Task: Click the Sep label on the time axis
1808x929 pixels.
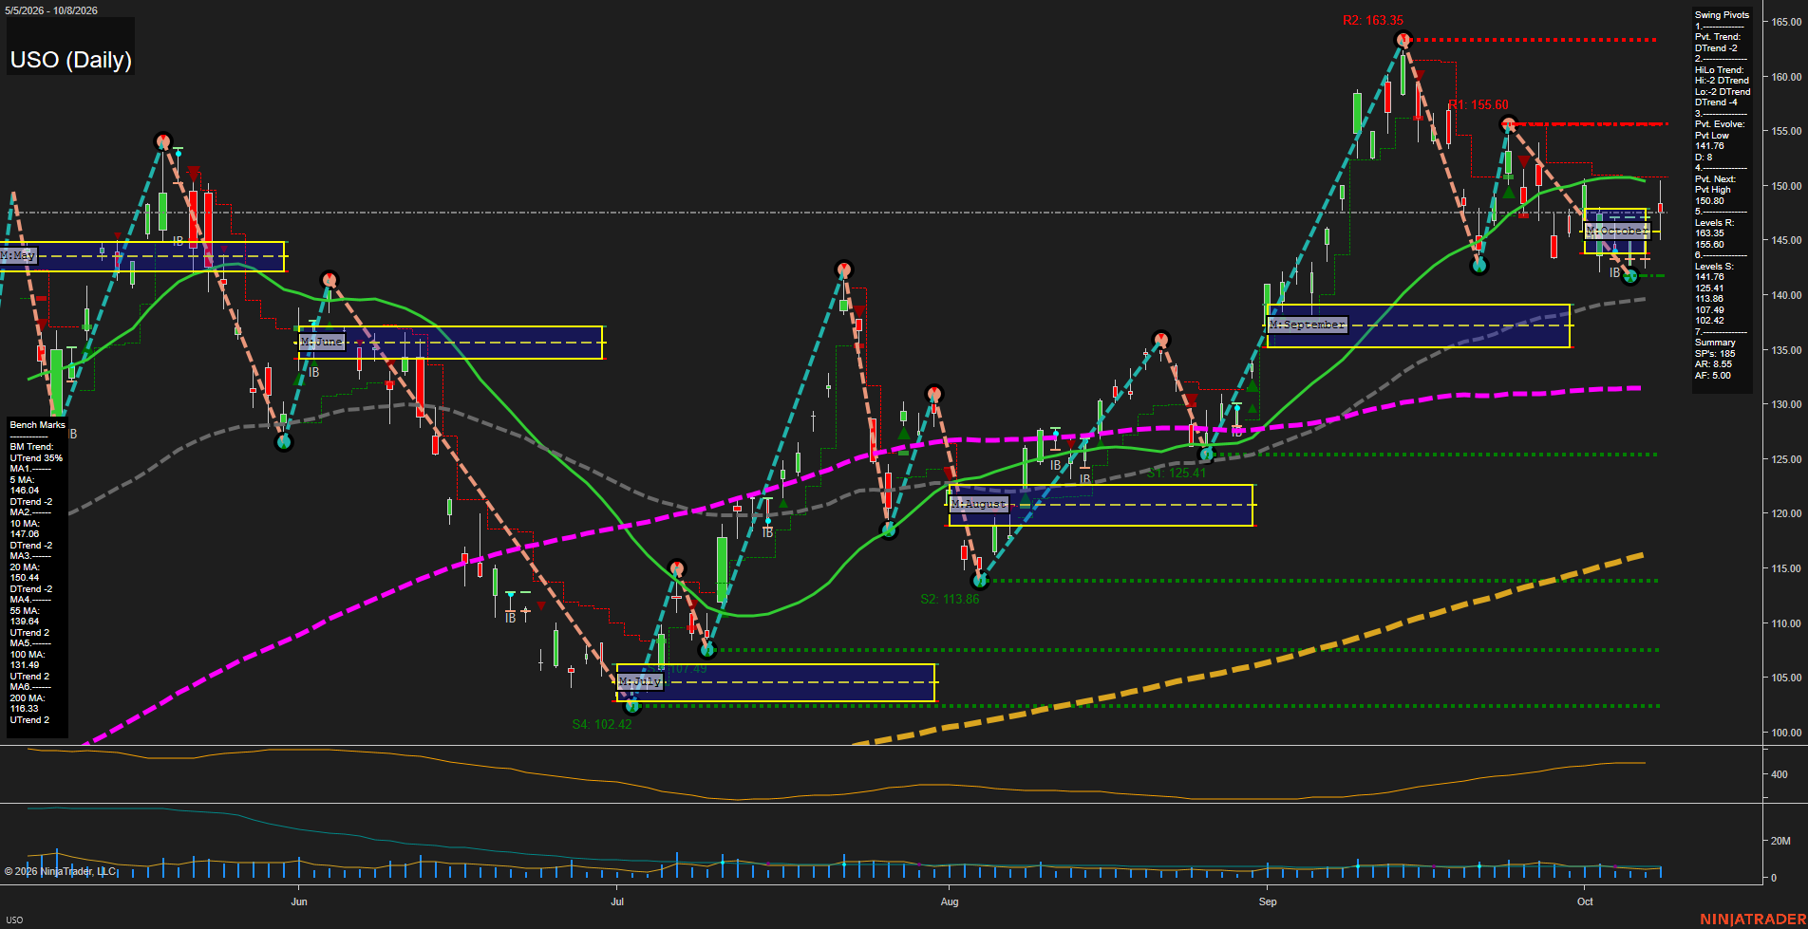Action: (x=1268, y=901)
